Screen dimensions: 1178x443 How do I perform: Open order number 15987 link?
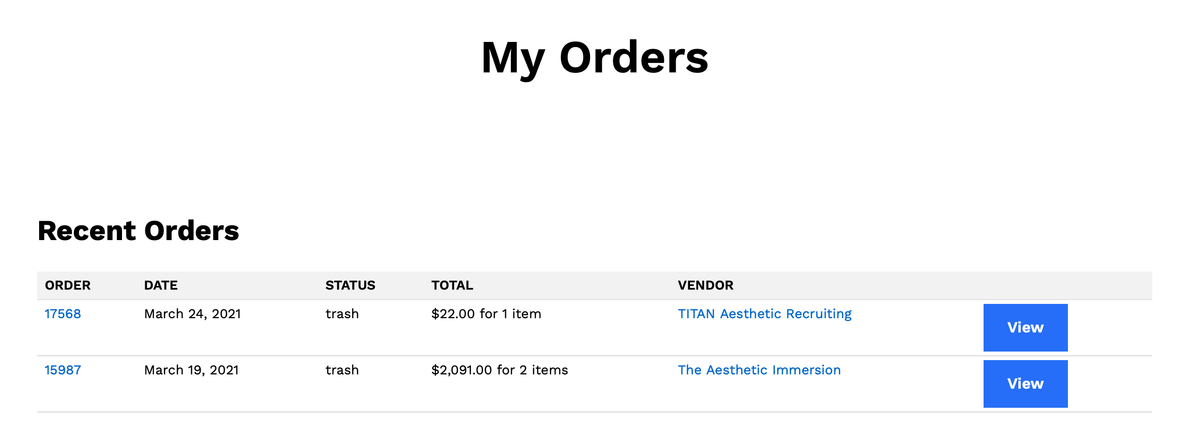point(63,370)
